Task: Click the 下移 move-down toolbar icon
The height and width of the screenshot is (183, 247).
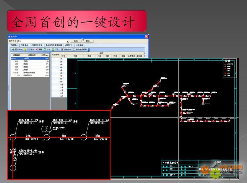Action: point(53,50)
